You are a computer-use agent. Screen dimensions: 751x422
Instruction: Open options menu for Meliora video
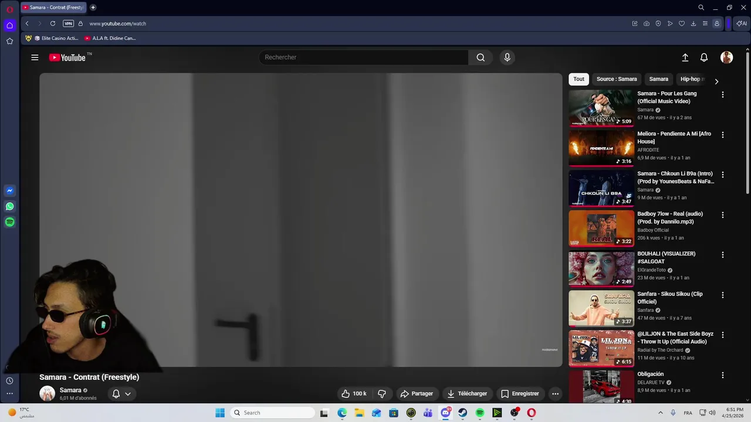point(723,135)
